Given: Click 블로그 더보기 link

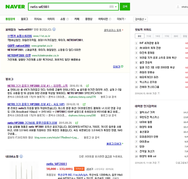Looking at the screenshot, I should (x=114, y=144).
